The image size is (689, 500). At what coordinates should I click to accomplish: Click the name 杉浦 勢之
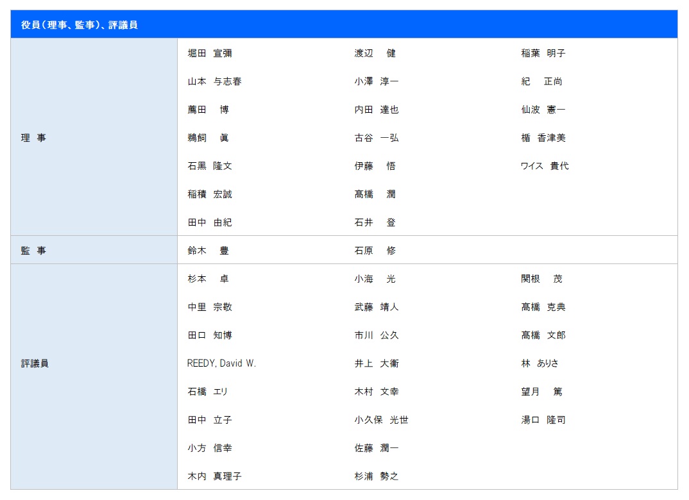[x=377, y=476]
